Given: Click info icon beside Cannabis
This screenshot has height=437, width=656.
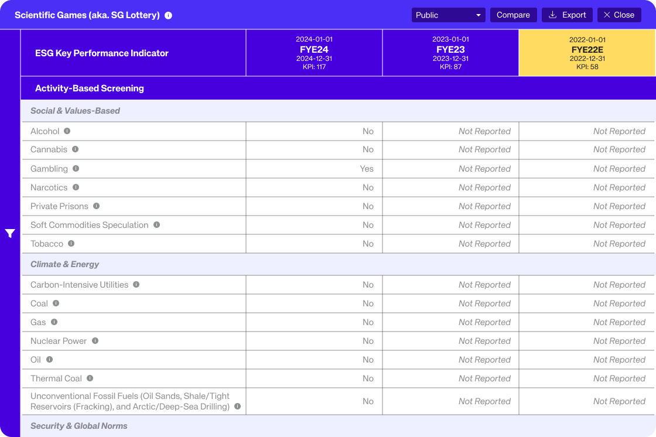Looking at the screenshot, I should pos(76,149).
